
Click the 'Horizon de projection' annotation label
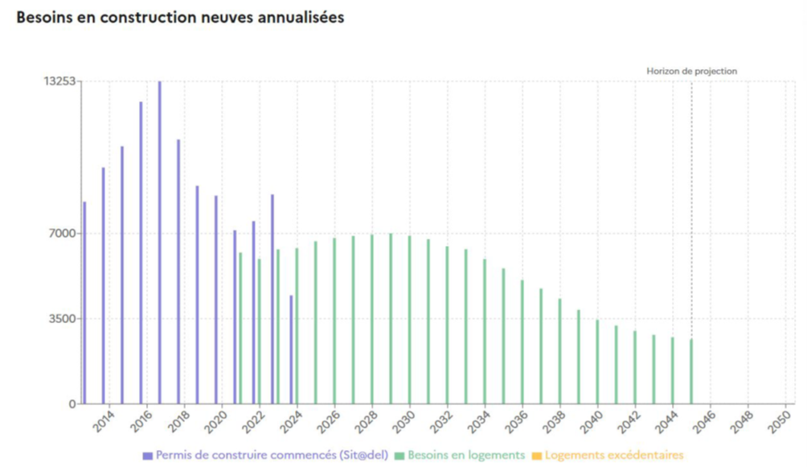point(691,72)
